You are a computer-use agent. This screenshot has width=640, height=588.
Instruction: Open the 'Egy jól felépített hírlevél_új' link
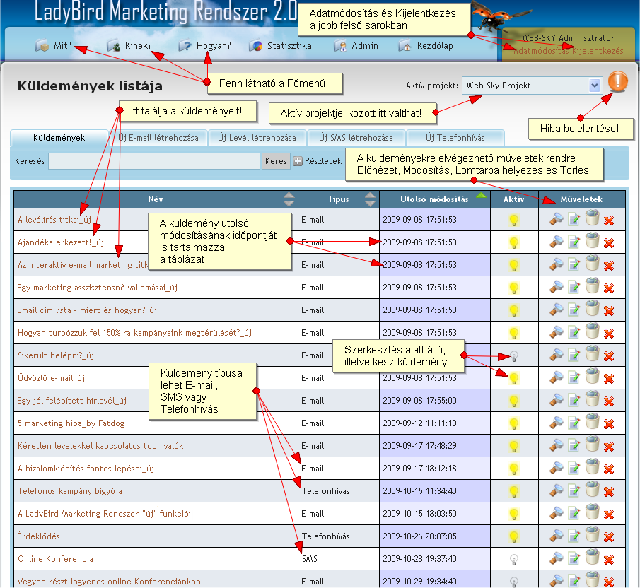pos(72,401)
